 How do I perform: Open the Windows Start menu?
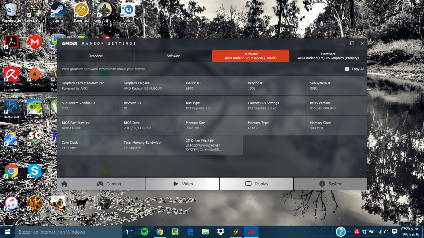tap(7, 232)
